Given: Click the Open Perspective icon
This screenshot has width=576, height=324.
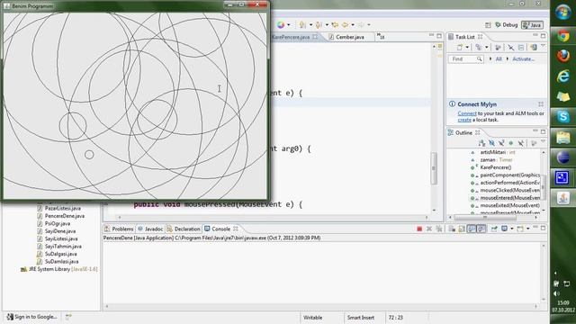Looking at the screenshot, I should [488, 25].
